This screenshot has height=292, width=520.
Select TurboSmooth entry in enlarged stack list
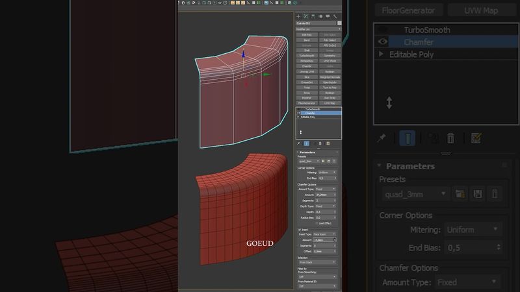coord(426,30)
